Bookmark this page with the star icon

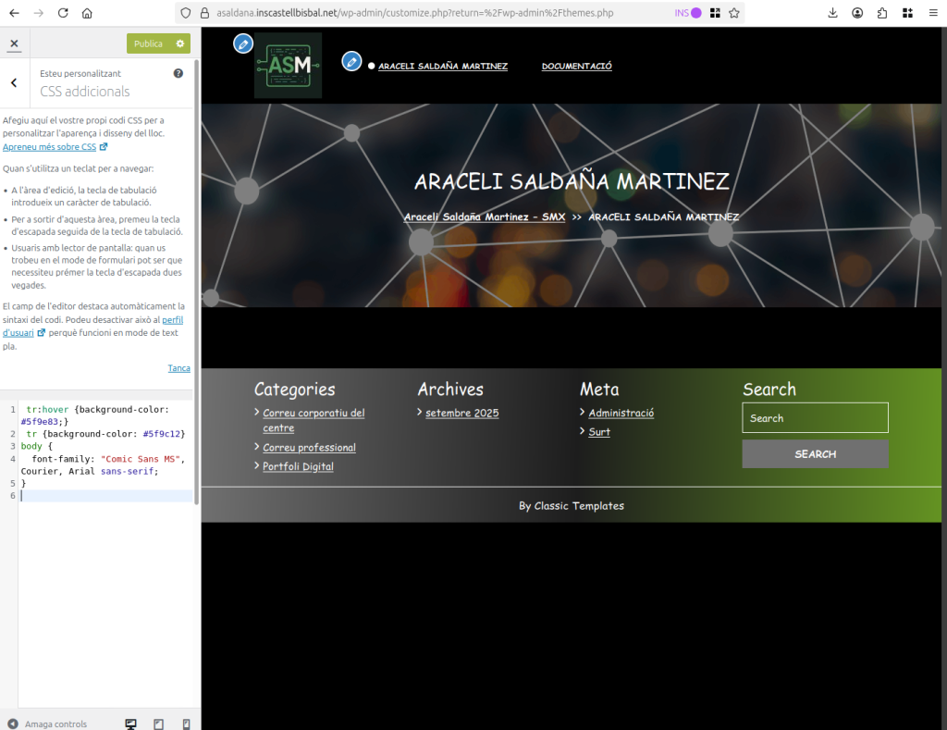click(734, 13)
